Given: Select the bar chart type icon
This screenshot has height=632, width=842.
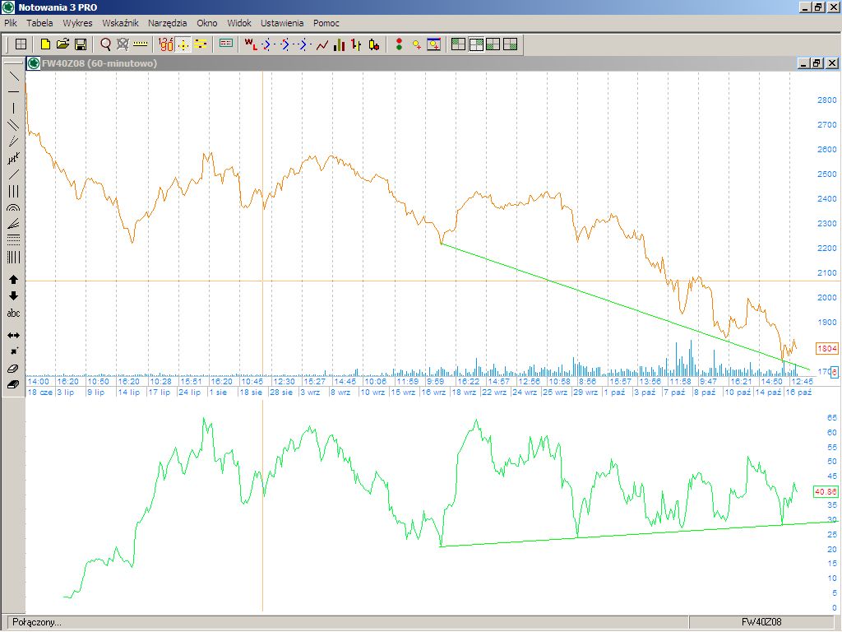Looking at the screenshot, I should click(x=339, y=44).
